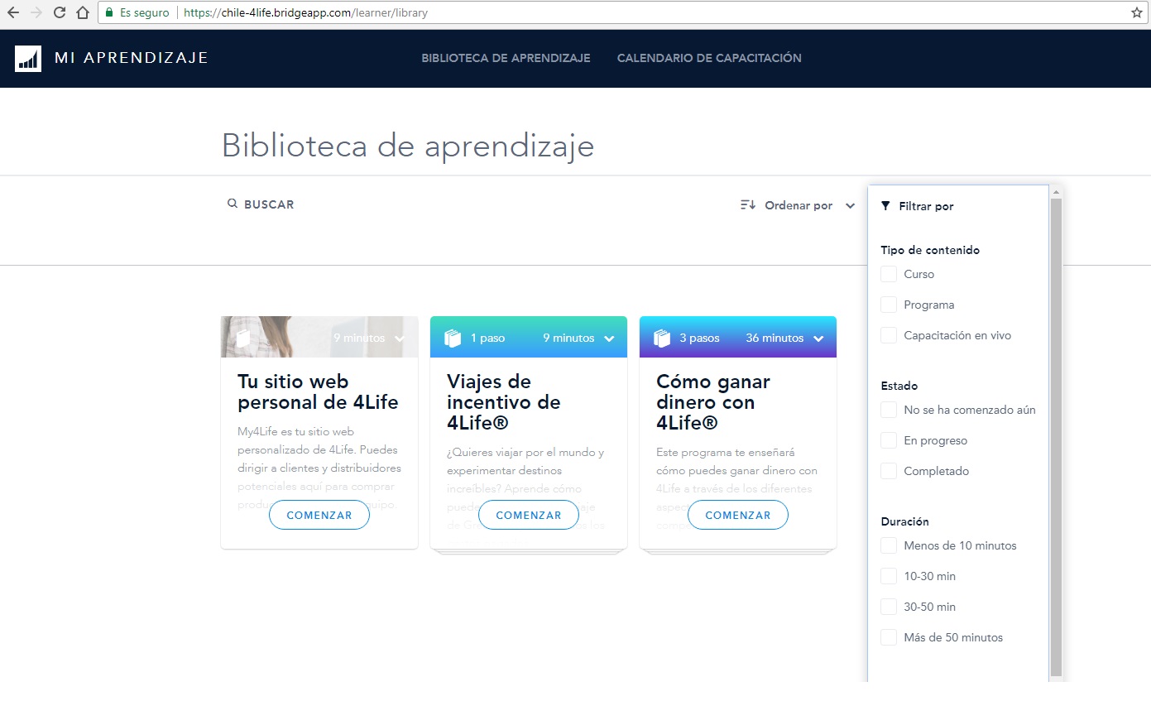This screenshot has height=701, width=1151.
Task: Enable the Menos de 10 minutos filter
Action: pos(889,545)
